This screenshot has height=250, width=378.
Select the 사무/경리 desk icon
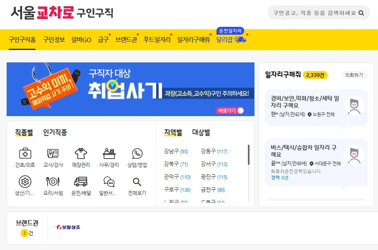109,153
